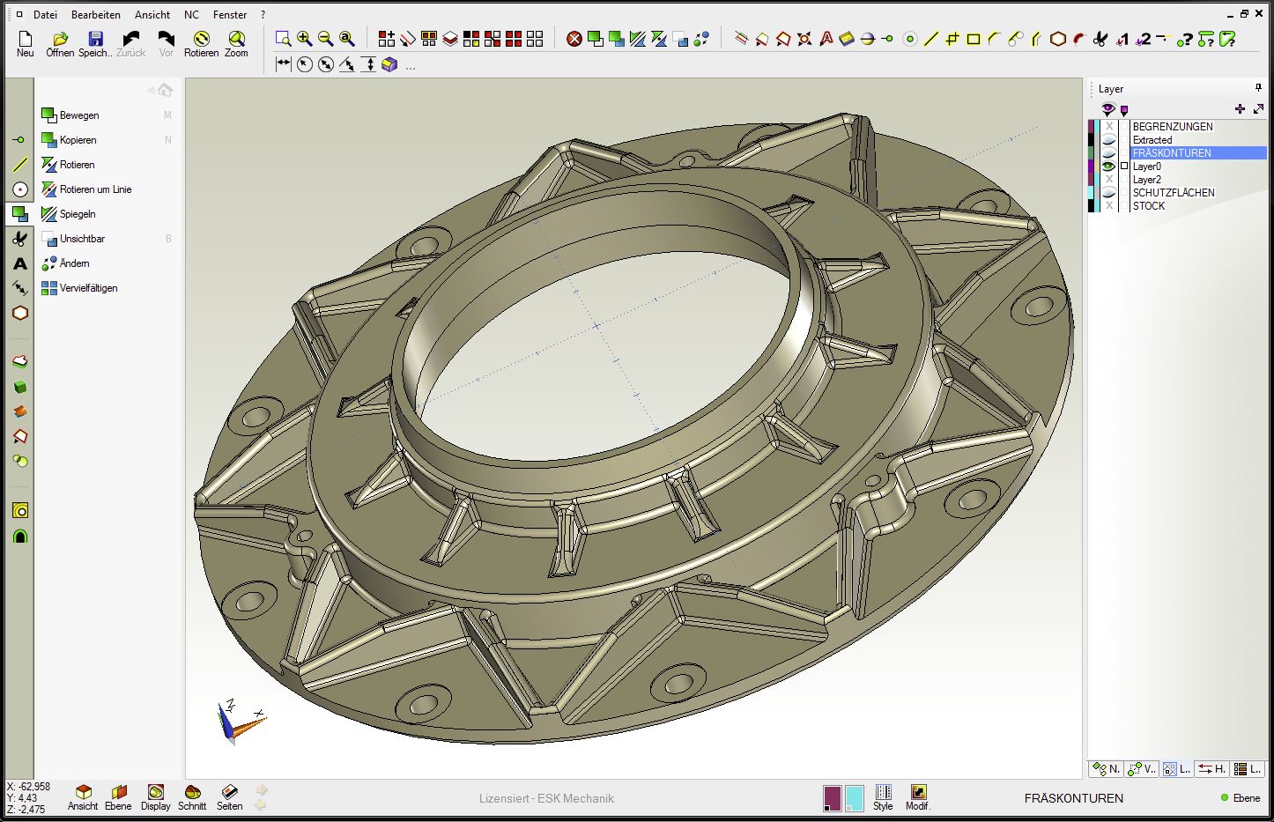Open the Bearbeiten menu

pos(96,15)
